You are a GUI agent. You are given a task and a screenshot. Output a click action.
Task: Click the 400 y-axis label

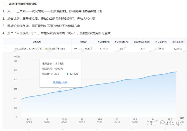coord(15,80)
